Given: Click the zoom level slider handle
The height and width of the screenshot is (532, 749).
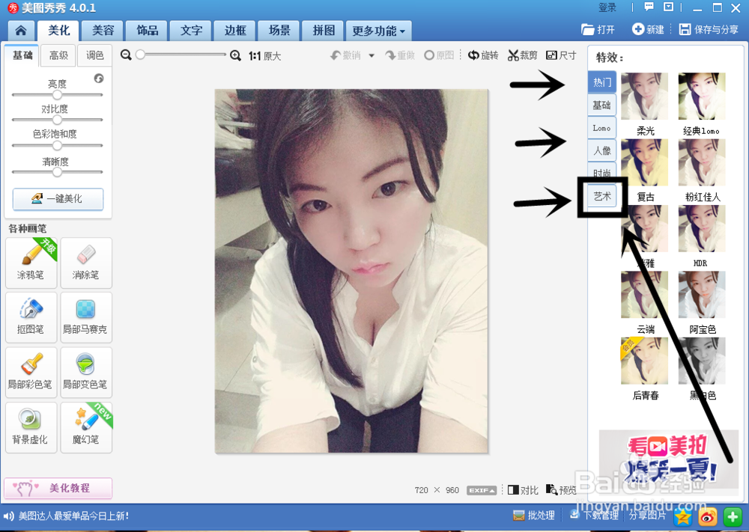Looking at the screenshot, I should point(140,55).
